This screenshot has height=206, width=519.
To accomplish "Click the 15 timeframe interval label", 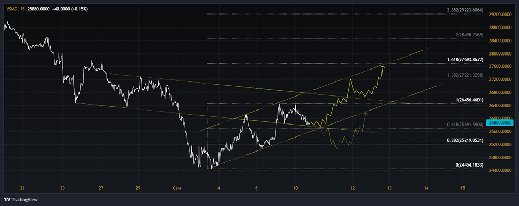I will 22,9.
